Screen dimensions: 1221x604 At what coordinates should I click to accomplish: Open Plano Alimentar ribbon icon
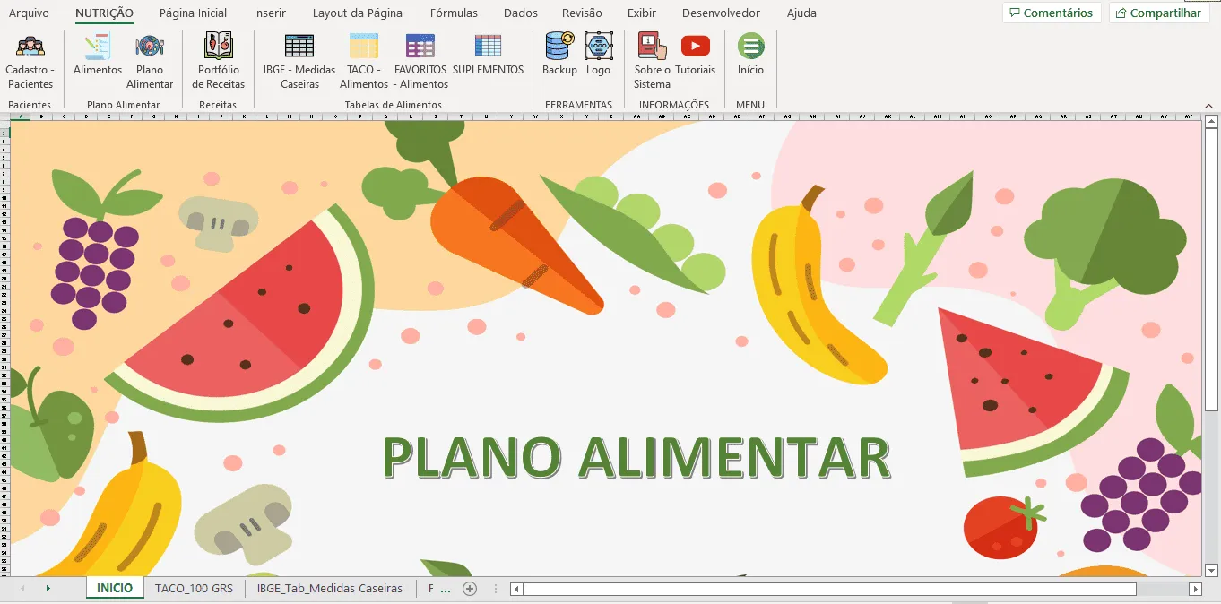click(150, 61)
